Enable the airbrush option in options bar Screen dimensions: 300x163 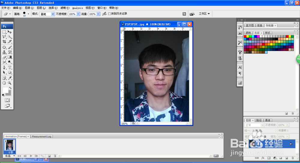(104, 14)
